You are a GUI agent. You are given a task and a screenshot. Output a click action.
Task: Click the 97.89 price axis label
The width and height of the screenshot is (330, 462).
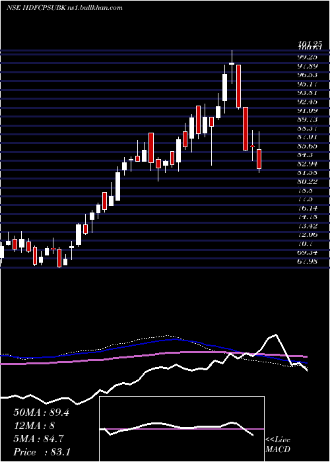308,66
